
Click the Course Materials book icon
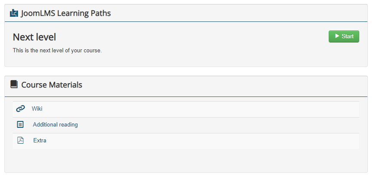tap(14, 84)
